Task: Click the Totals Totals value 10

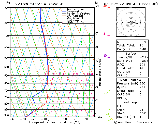Action: tap(141, 45)
